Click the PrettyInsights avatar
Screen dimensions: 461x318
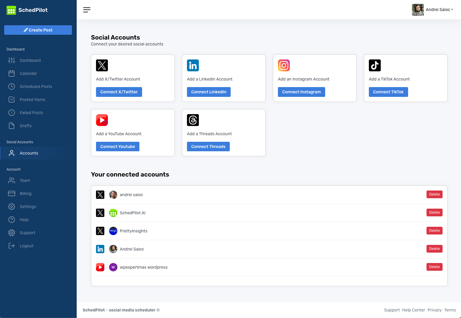click(113, 231)
